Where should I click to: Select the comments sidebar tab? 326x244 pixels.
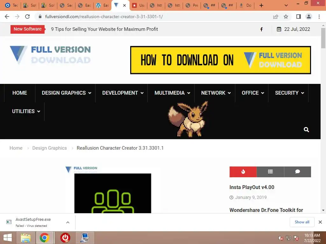click(298, 172)
